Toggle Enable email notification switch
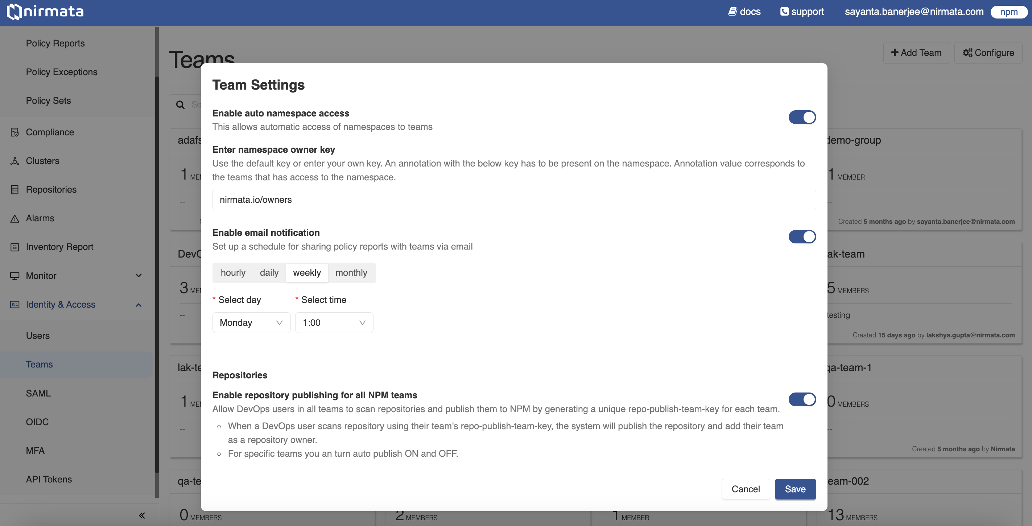Screen dimensions: 1032x526 click(x=802, y=237)
